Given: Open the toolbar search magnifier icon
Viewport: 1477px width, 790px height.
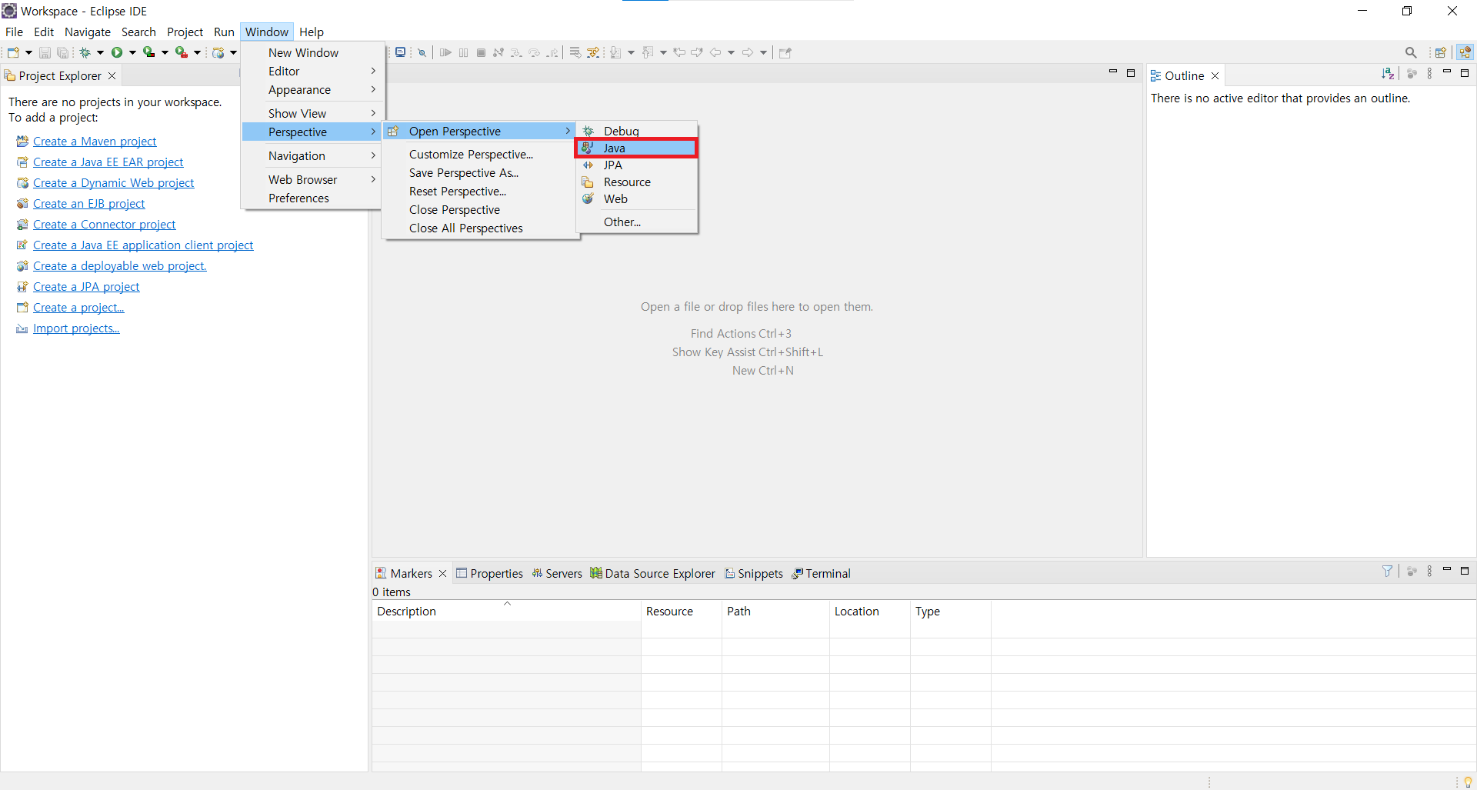Looking at the screenshot, I should [1411, 52].
